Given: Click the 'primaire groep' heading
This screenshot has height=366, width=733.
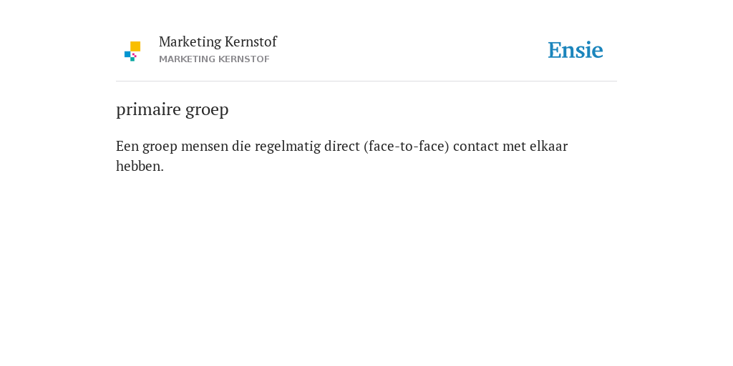Looking at the screenshot, I should coord(172,109).
